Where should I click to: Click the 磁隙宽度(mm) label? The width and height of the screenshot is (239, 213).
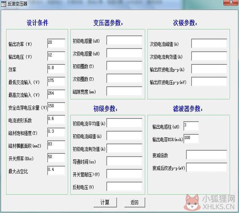pyautogui.click(x=84, y=92)
